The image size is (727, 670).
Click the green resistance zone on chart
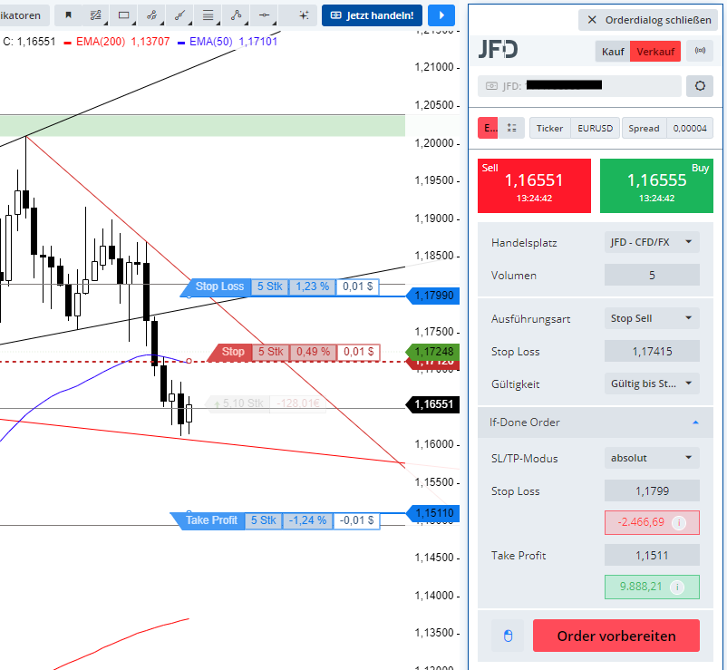click(x=203, y=126)
